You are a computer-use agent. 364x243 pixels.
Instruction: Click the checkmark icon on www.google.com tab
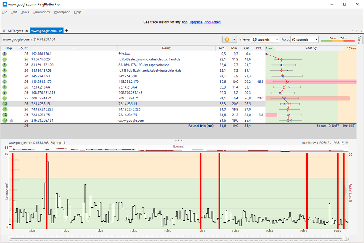60,31
